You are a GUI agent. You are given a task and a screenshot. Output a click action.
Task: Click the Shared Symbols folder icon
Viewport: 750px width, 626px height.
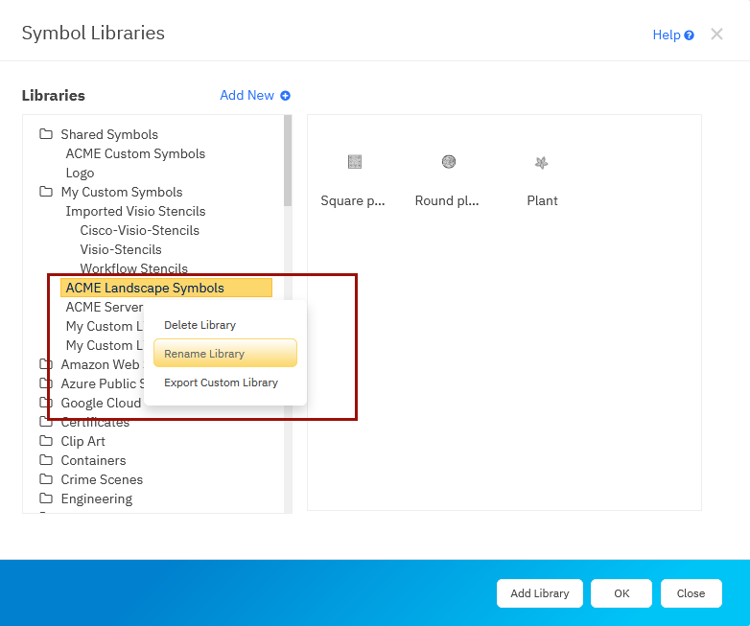[46, 134]
